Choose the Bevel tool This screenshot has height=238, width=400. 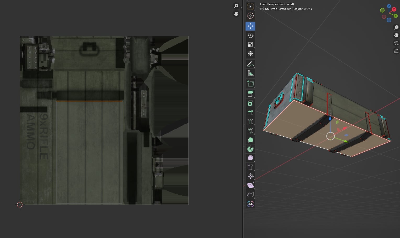point(250,112)
